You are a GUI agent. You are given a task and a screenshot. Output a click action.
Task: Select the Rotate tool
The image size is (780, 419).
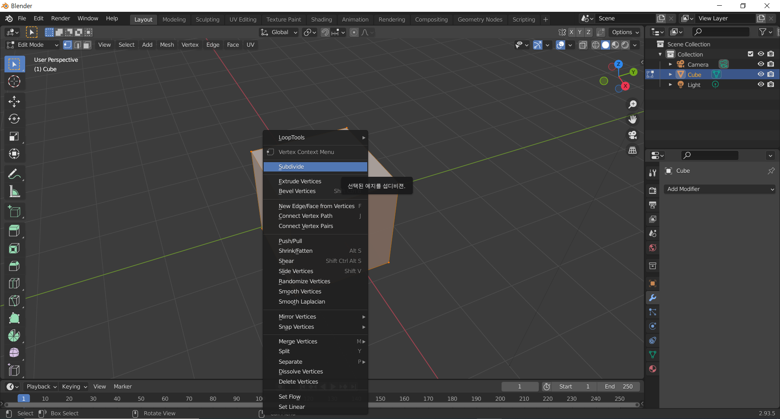point(14,119)
